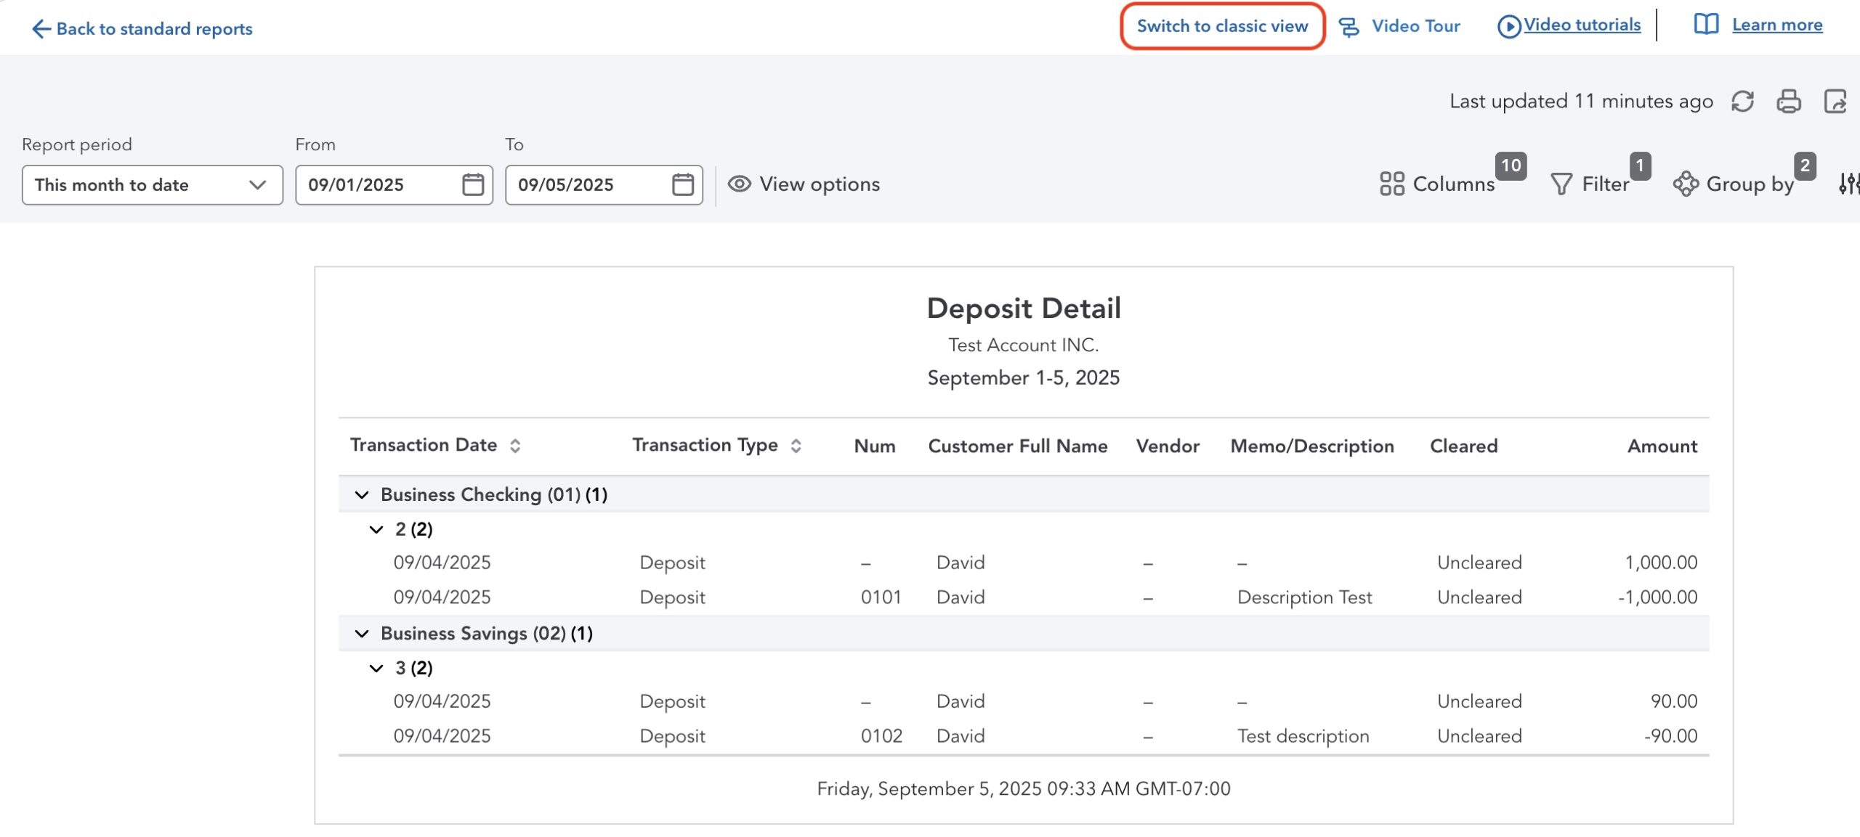Click the refresh report icon
This screenshot has width=1860, height=837.
[1742, 101]
